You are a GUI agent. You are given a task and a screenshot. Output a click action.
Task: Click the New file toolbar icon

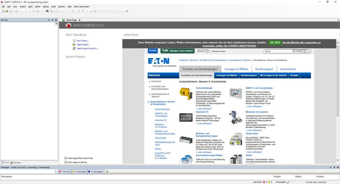(3, 11)
